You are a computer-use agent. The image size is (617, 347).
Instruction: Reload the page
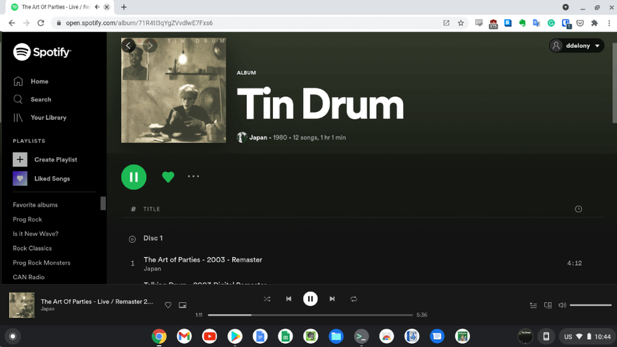(41, 23)
